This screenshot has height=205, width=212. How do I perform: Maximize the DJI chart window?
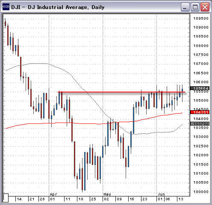[195, 7]
